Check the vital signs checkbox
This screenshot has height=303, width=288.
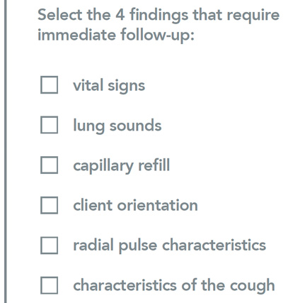pos(49,84)
